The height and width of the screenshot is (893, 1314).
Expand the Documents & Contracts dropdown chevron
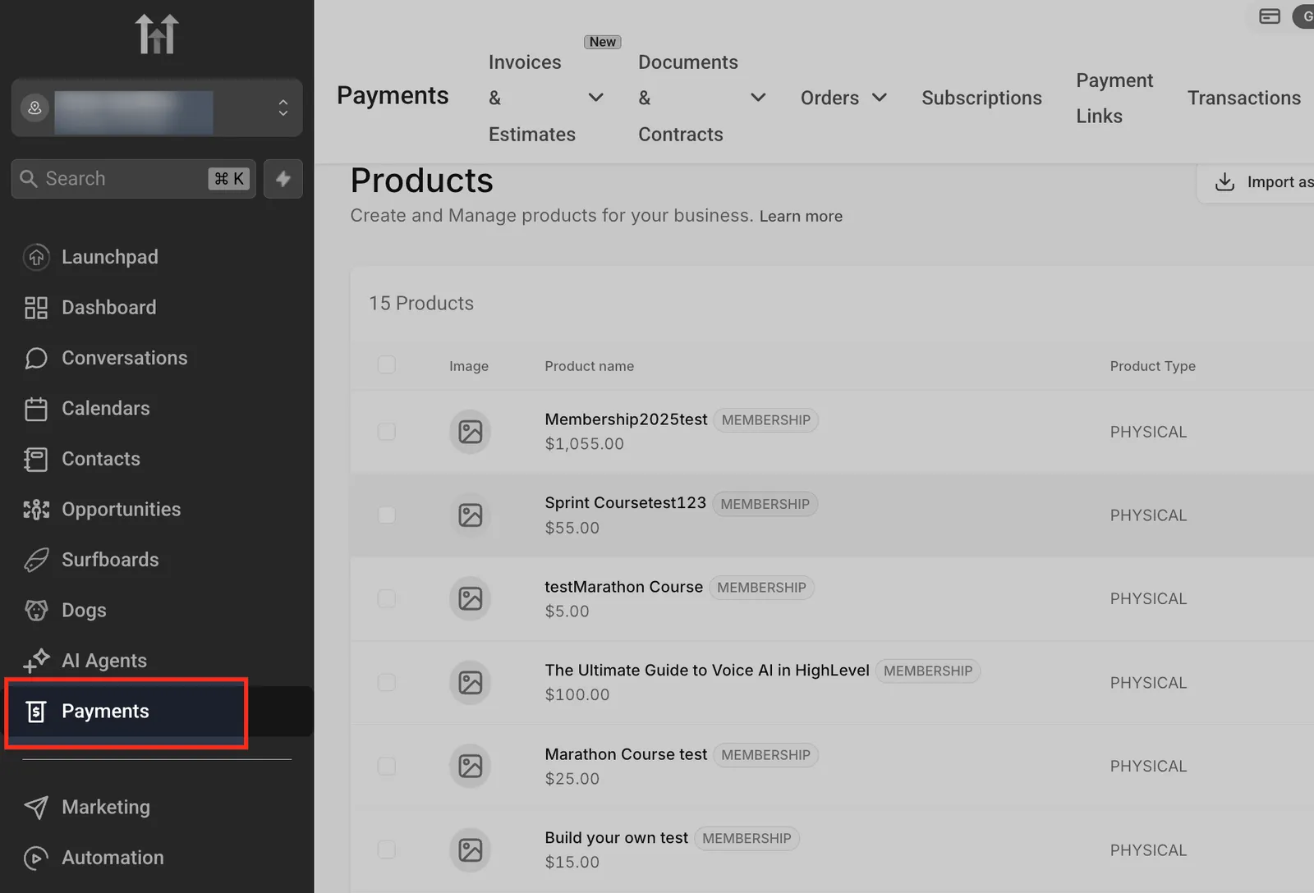click(758, 98)
